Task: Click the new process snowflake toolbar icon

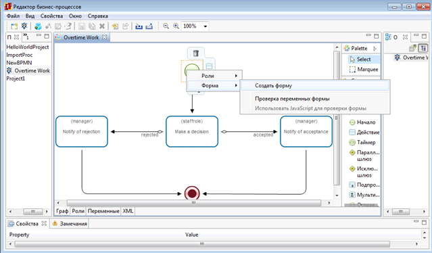Action: click(x=24, y=26)
